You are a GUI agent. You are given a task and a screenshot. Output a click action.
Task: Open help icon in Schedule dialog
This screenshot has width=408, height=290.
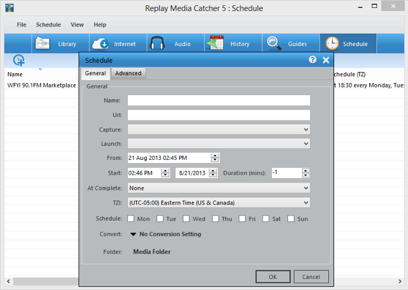(x=313, y=60)
